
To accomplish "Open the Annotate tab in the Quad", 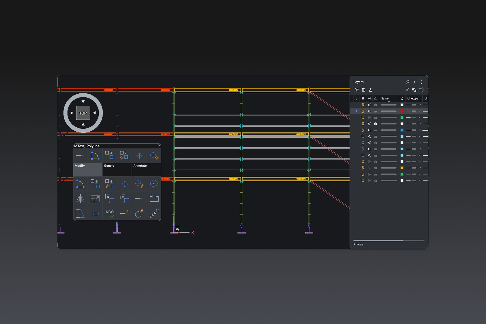I will pos(146,169).
